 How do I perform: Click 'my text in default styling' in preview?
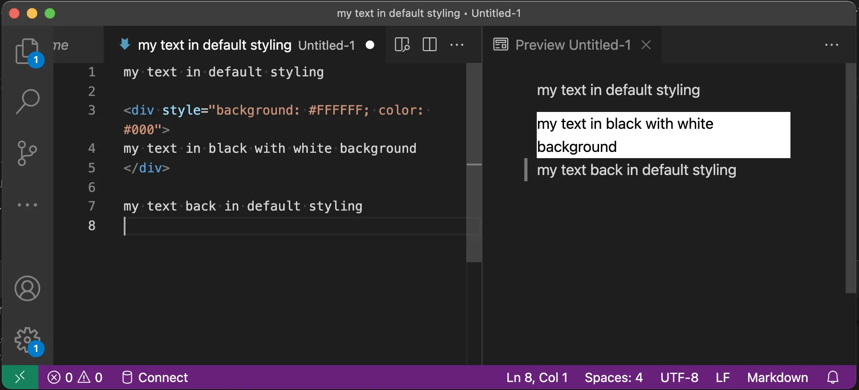click(x=618, y=90)
